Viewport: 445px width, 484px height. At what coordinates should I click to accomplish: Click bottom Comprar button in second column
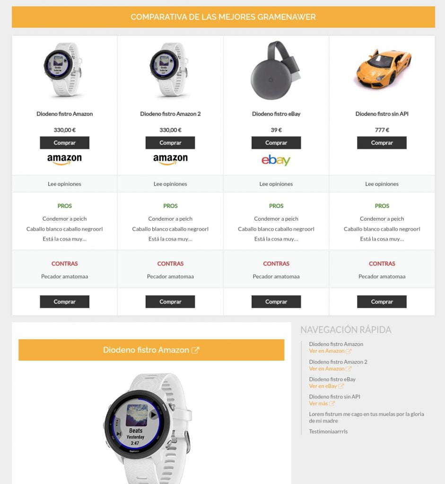(170, 302)
